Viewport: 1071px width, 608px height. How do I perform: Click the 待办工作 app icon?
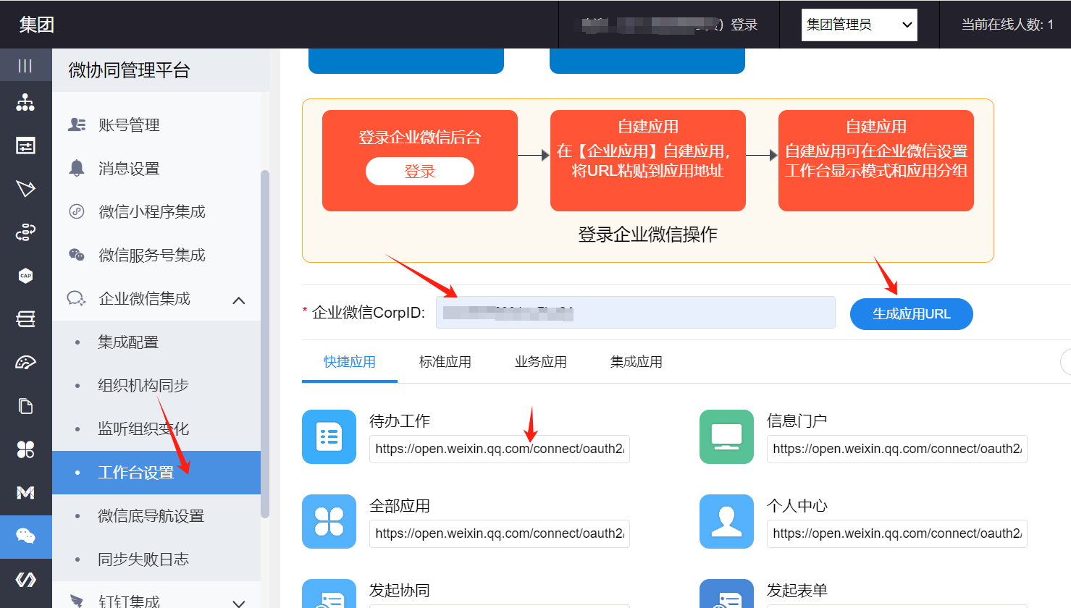pos(329,436)
